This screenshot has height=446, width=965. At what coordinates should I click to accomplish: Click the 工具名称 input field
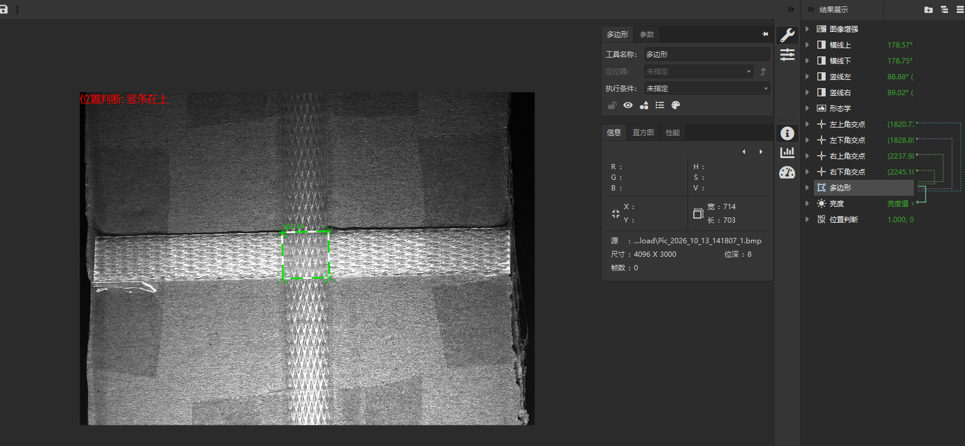[x=707, y=54]
